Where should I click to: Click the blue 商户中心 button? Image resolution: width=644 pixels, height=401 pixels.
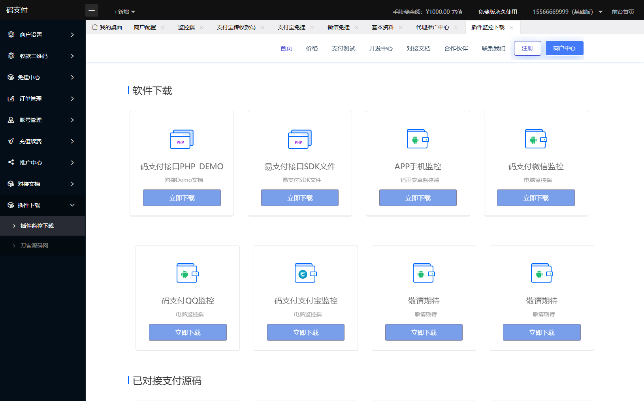point(564,48)
